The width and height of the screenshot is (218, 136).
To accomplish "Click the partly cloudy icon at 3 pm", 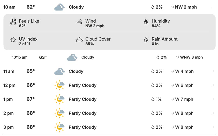I will tap(59, 127).
